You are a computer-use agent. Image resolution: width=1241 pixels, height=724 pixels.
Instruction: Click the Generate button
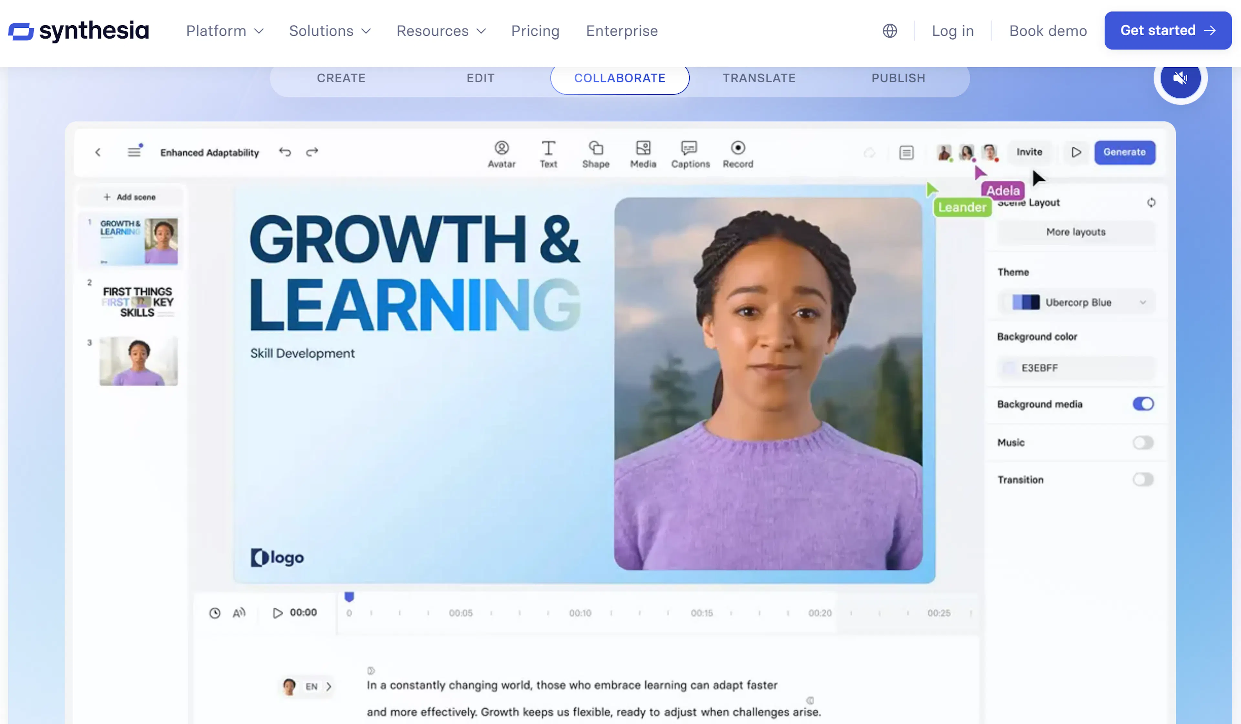pyautogui.click(x=1124, y=152)
